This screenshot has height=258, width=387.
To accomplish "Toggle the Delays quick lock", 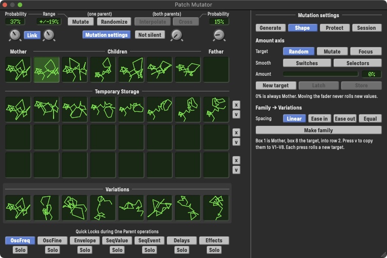I will 182,240.
